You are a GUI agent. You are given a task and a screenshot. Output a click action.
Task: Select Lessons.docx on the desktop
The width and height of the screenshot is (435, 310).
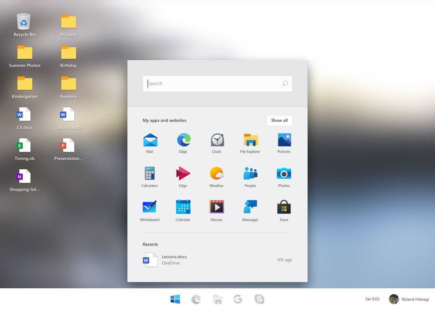69,118
